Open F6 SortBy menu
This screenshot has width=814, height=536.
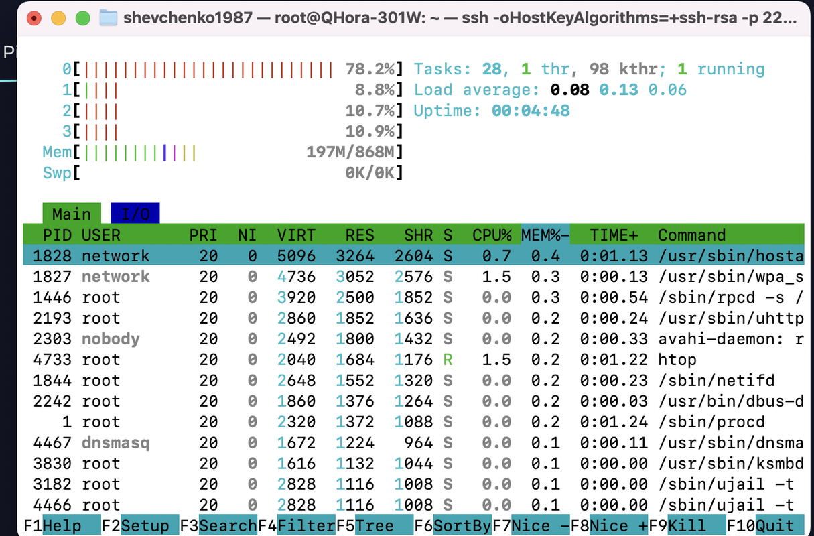point(453,525)
